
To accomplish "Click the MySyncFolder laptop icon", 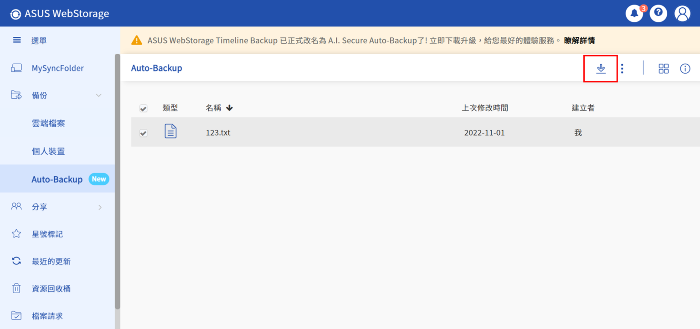I will [x=16, y=68].
